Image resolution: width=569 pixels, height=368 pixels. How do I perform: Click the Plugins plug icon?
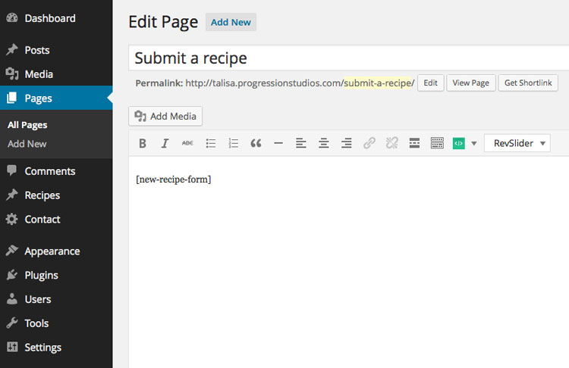click(x=12, y=275)
